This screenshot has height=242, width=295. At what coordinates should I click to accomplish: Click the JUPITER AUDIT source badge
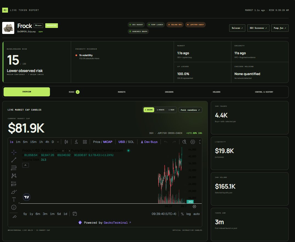coord(195,25)
